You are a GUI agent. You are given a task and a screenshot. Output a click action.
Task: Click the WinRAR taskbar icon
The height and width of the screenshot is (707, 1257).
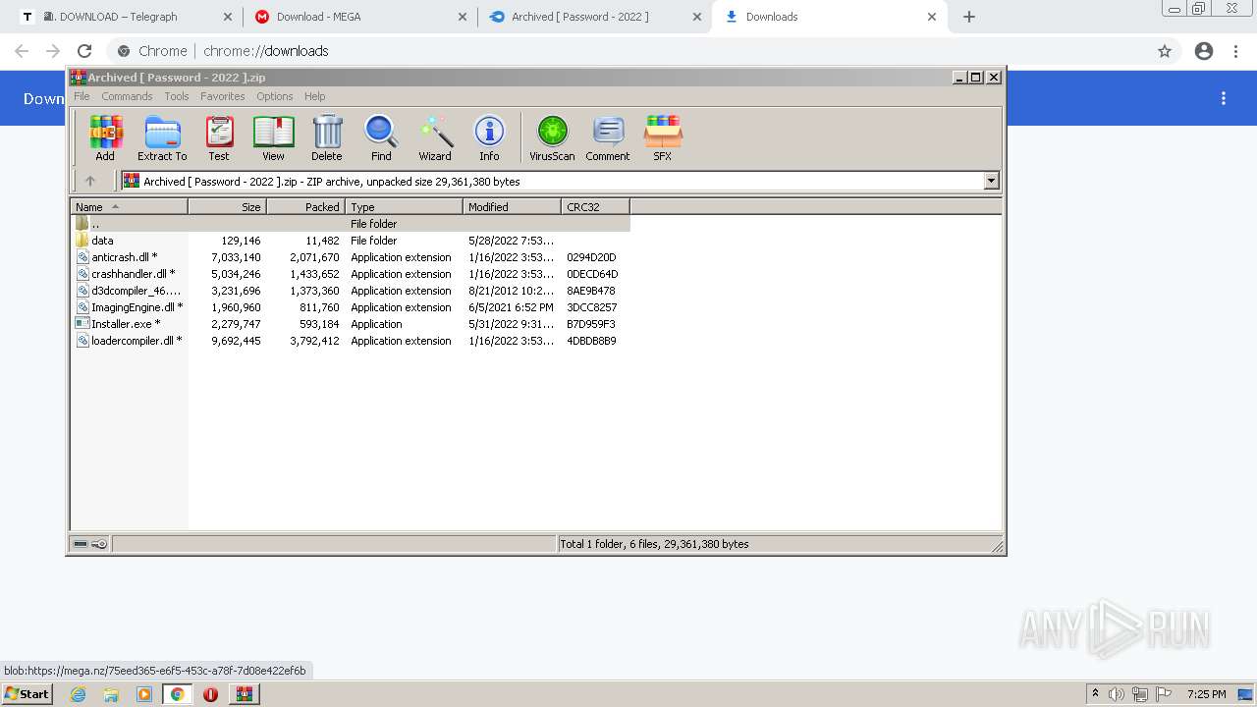click(x=245, y=694)
